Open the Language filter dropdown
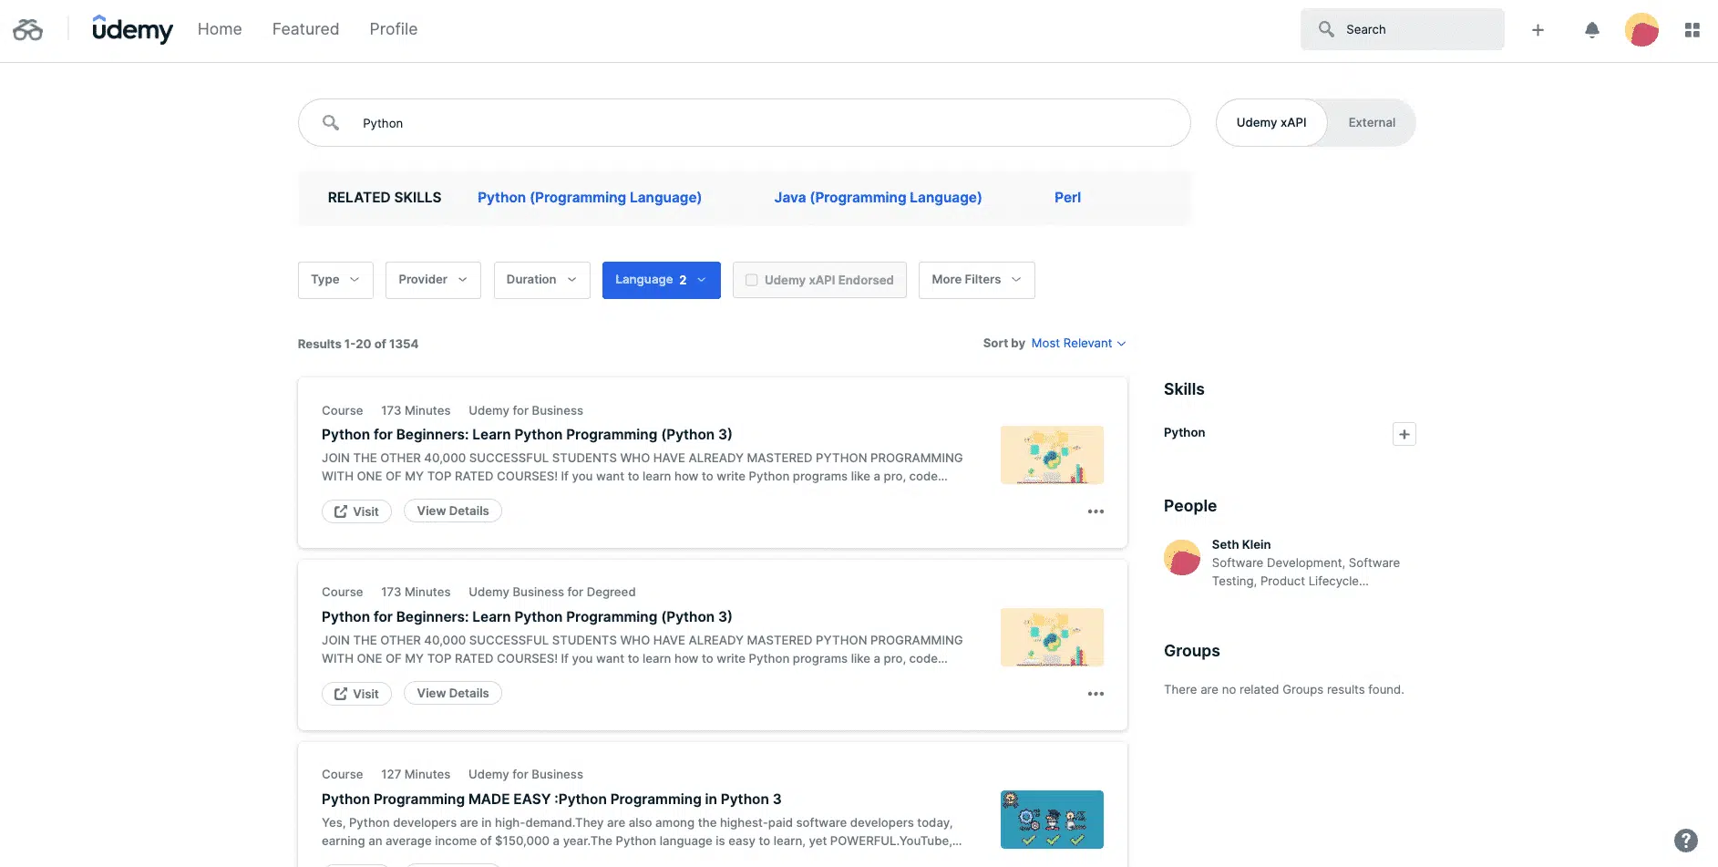Screen dimensions: 1718x867 662,280
